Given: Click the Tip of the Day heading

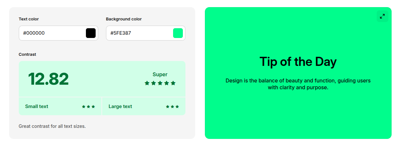Looking at the screenshot, I should (x=298, y=62).
